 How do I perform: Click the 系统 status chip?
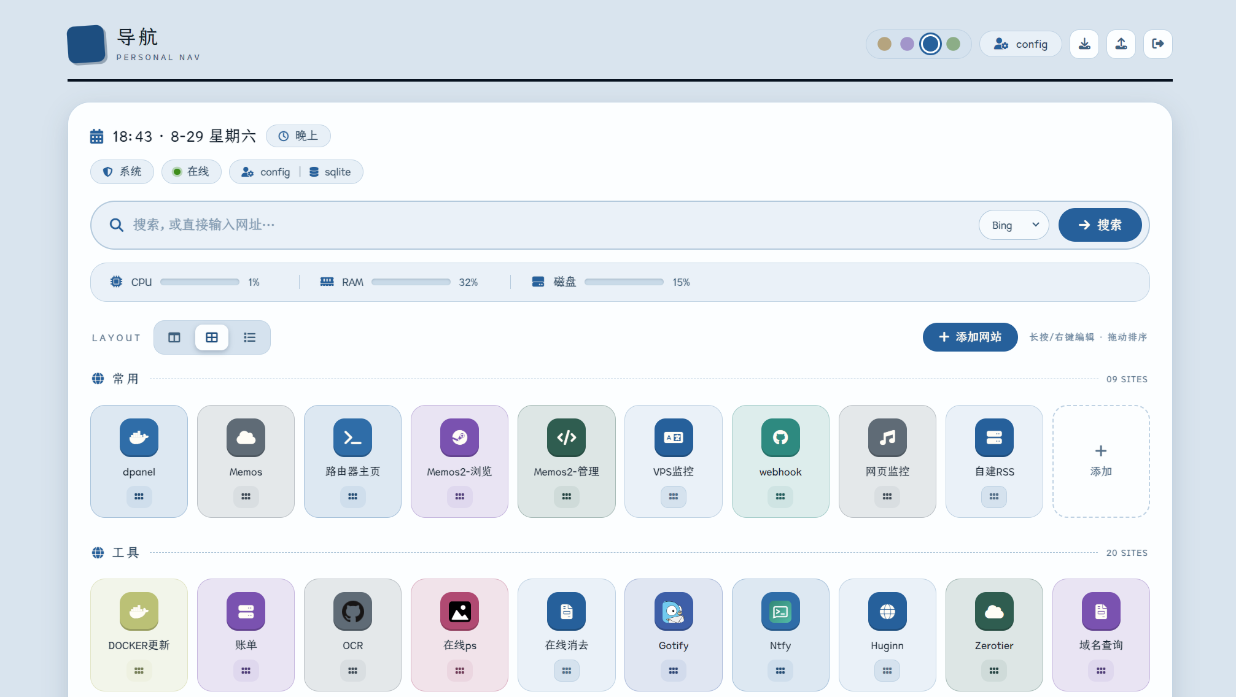pyautogui.click(x=122, y=172)
